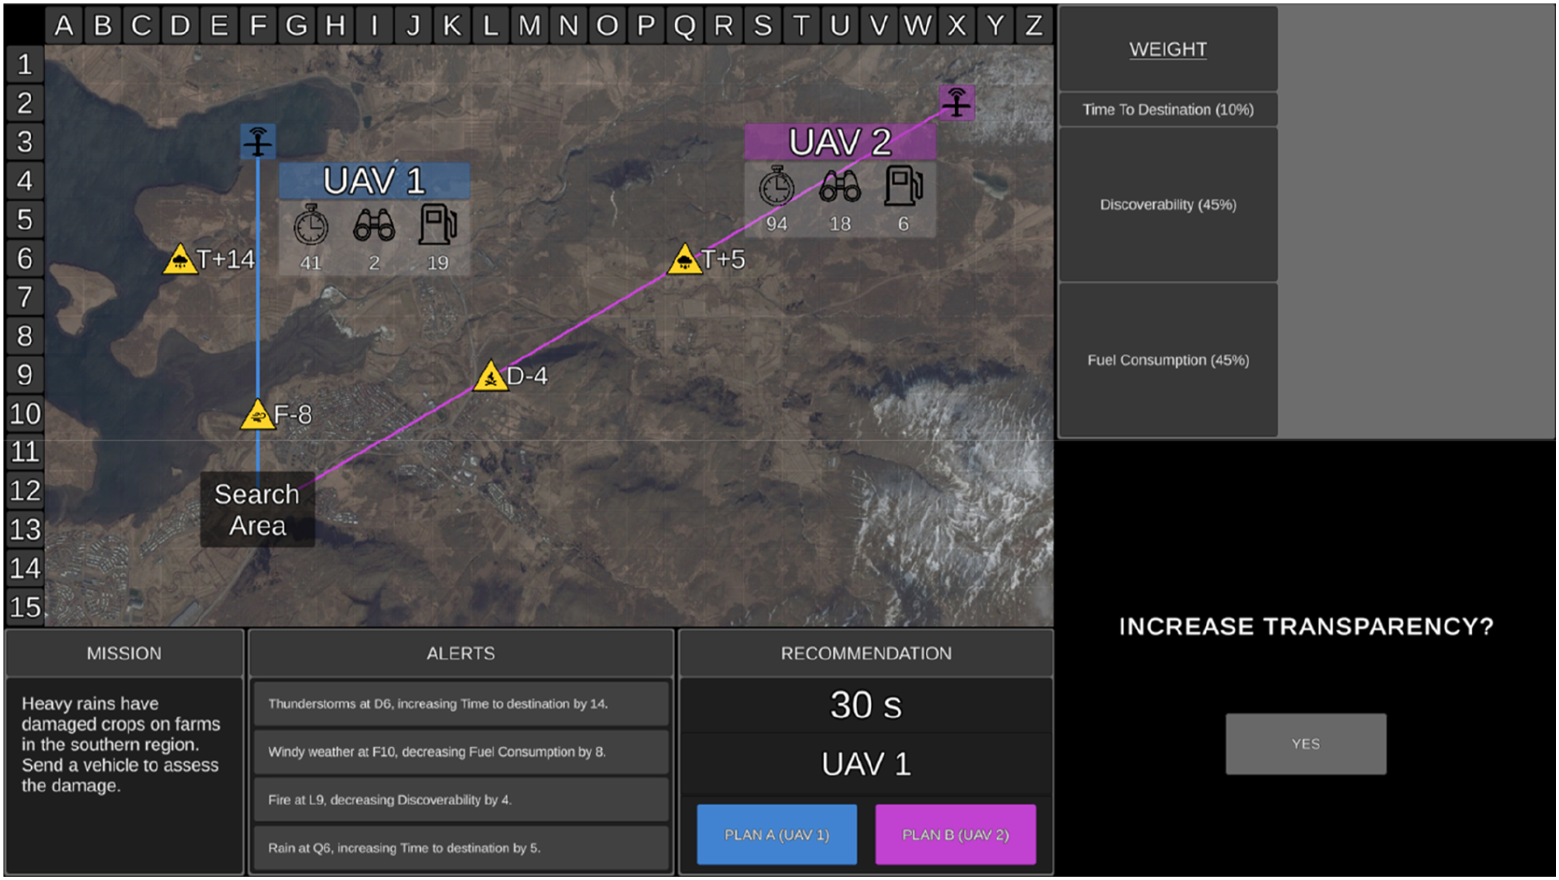Image resolution: width=1559 pixels, height=880 pixels.
Task: Click the fire warning icon labeled D-4
Action: pyautogui.click(x=491, y=376)
